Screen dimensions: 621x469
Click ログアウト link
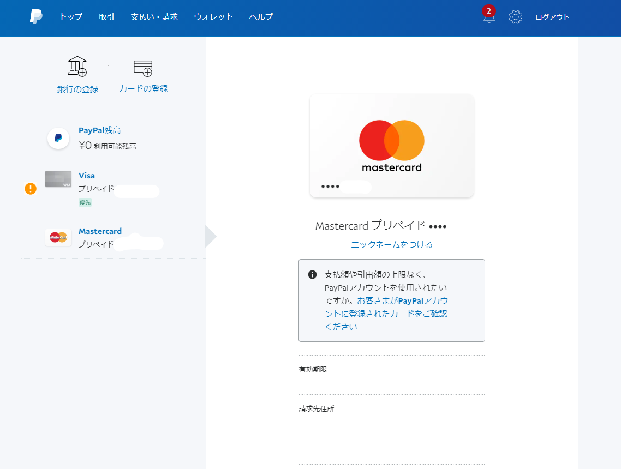coord(552,17)
